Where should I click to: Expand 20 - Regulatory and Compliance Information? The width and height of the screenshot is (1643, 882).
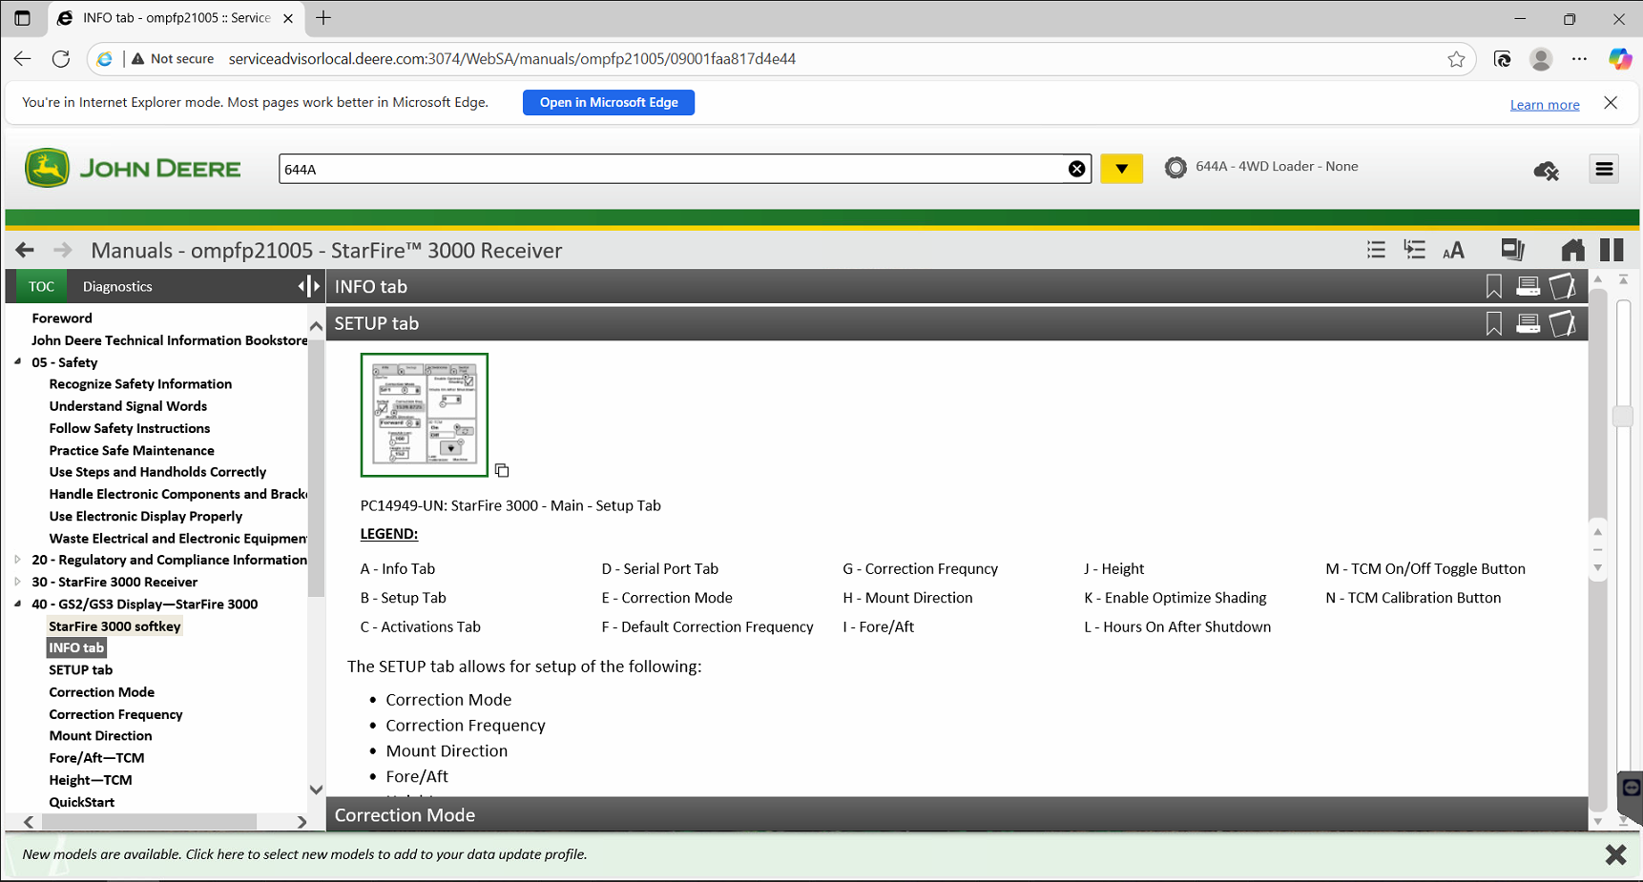coord(18,560)
